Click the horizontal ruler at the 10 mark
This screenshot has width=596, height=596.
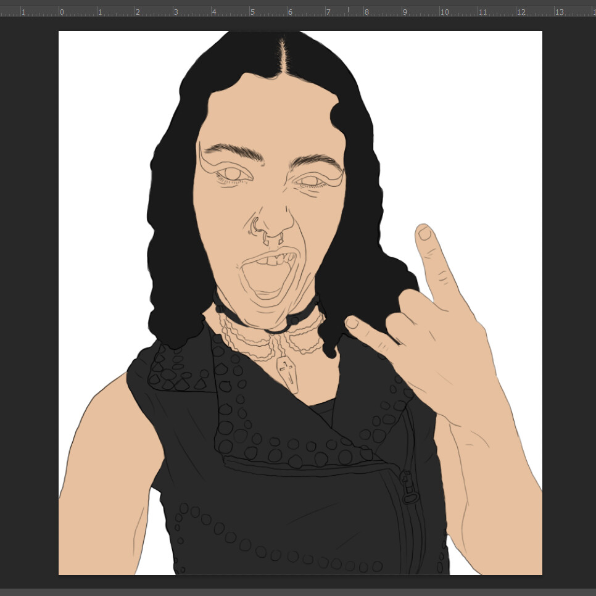(444, 12)
